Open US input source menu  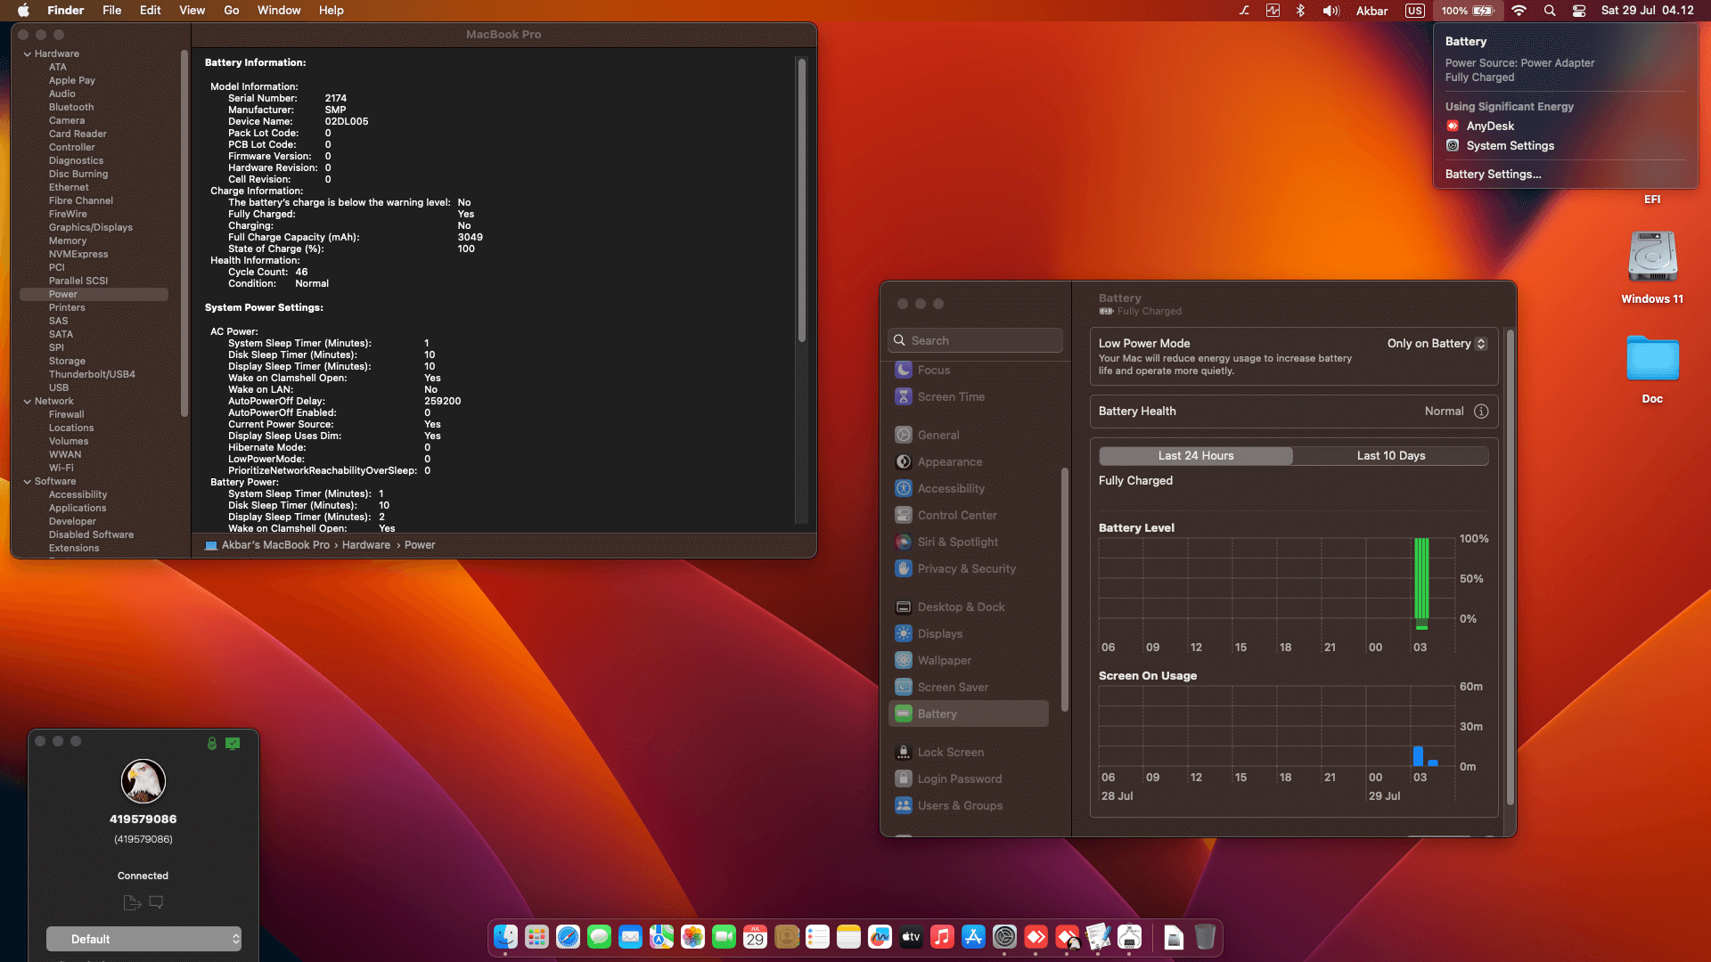pyautogui.click(x=1415, y=11)
